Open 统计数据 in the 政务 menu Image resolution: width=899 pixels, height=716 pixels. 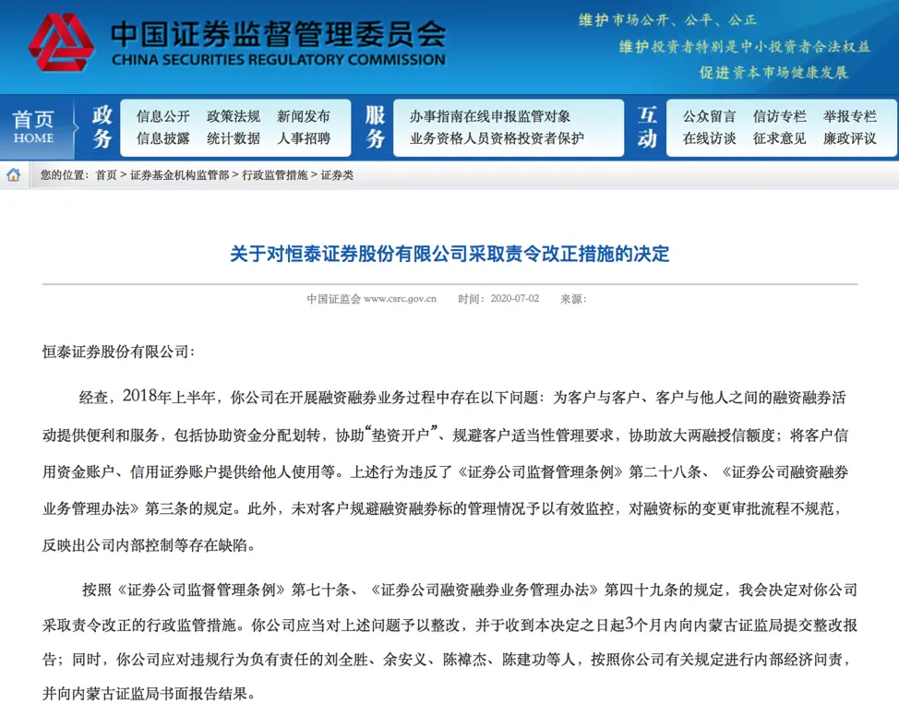click(x=234, y=138)
